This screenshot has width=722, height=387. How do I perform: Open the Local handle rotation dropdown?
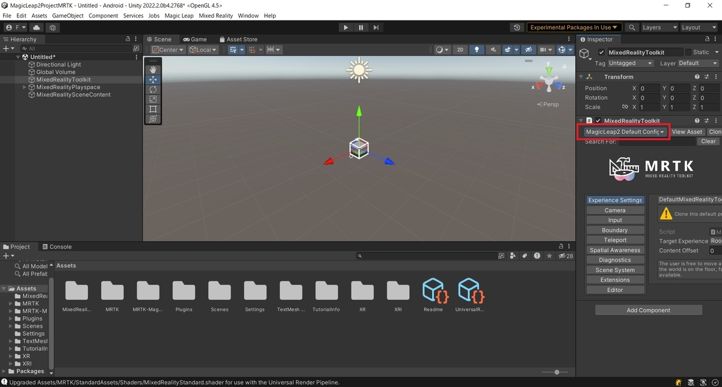203,49
